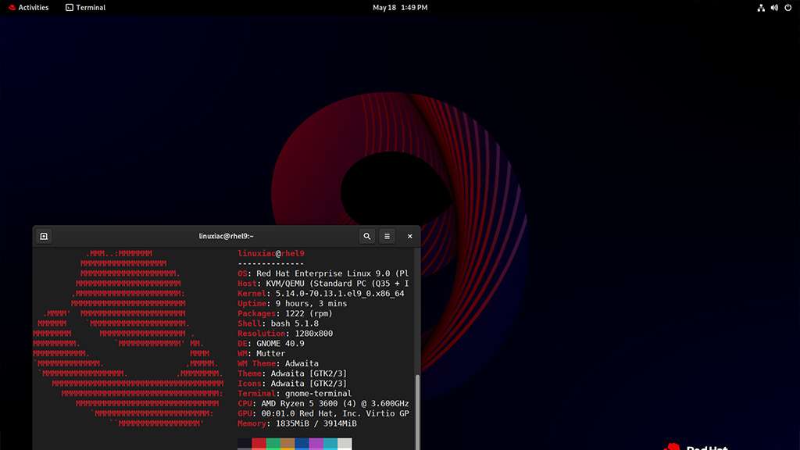800x450 pixels.
Task: Open the Activities overview
Action: tap(29, 8)
